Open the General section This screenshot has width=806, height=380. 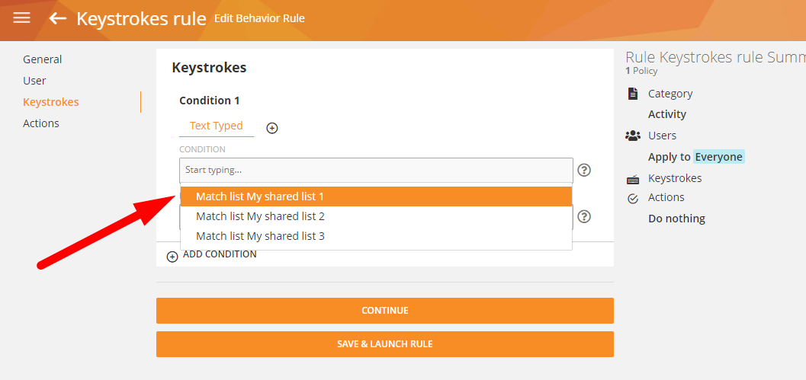[43, 59]
